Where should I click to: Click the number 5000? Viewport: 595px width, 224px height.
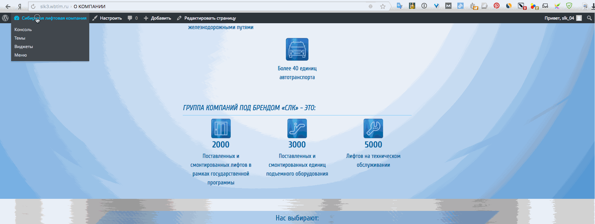[x=373, y=145]
